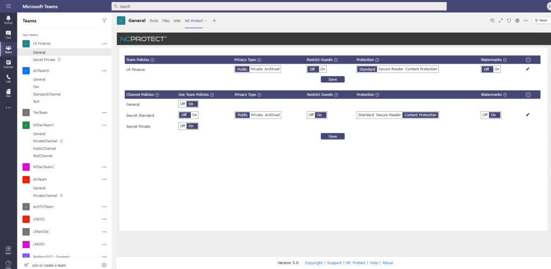Save the Team Policies settings
Viewport: 551px width, 269px height.
point(333,79)
